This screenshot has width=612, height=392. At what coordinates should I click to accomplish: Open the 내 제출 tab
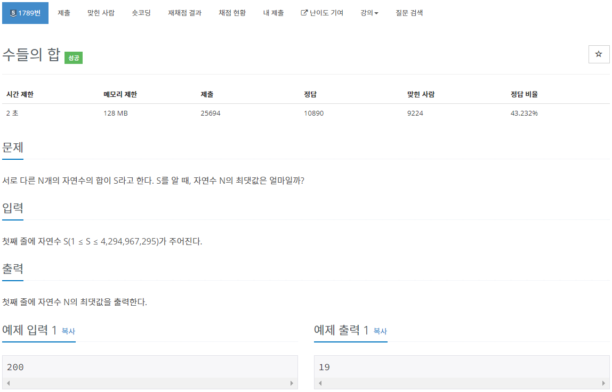(273, 13)
